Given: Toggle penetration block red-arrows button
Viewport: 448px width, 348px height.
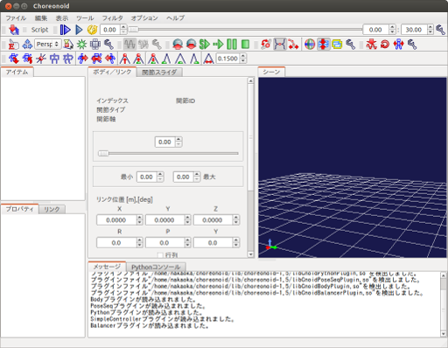Looking at the screenshot, I should click(x=323, y=45).
